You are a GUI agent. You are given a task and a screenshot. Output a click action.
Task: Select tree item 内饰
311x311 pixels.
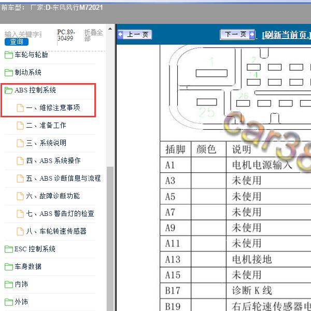pyautogui.click(x=21, y=285)
